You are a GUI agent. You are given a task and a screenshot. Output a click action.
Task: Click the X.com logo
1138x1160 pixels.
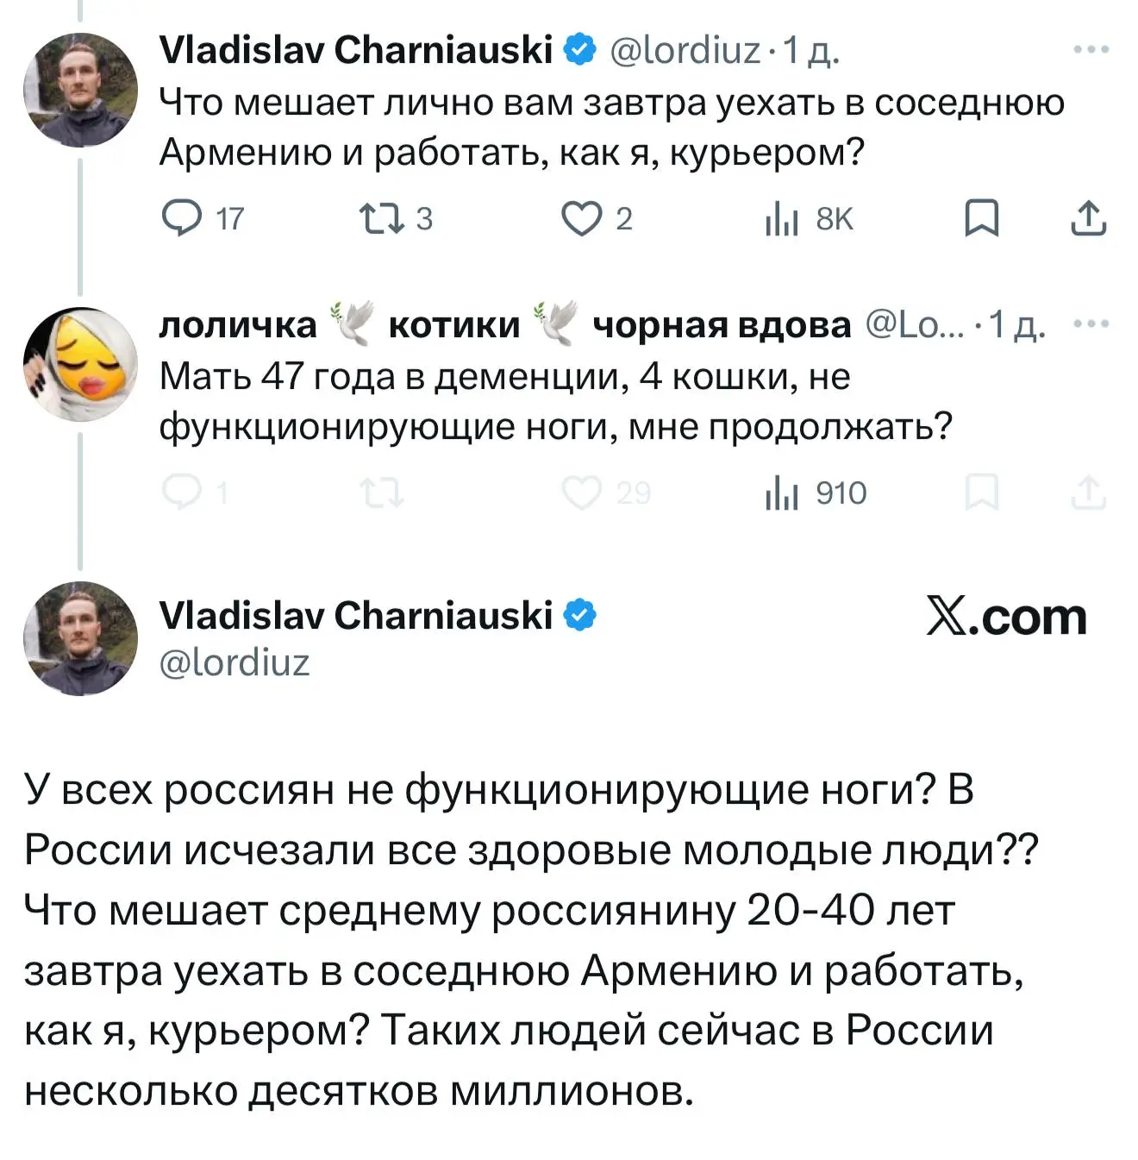1006,617
